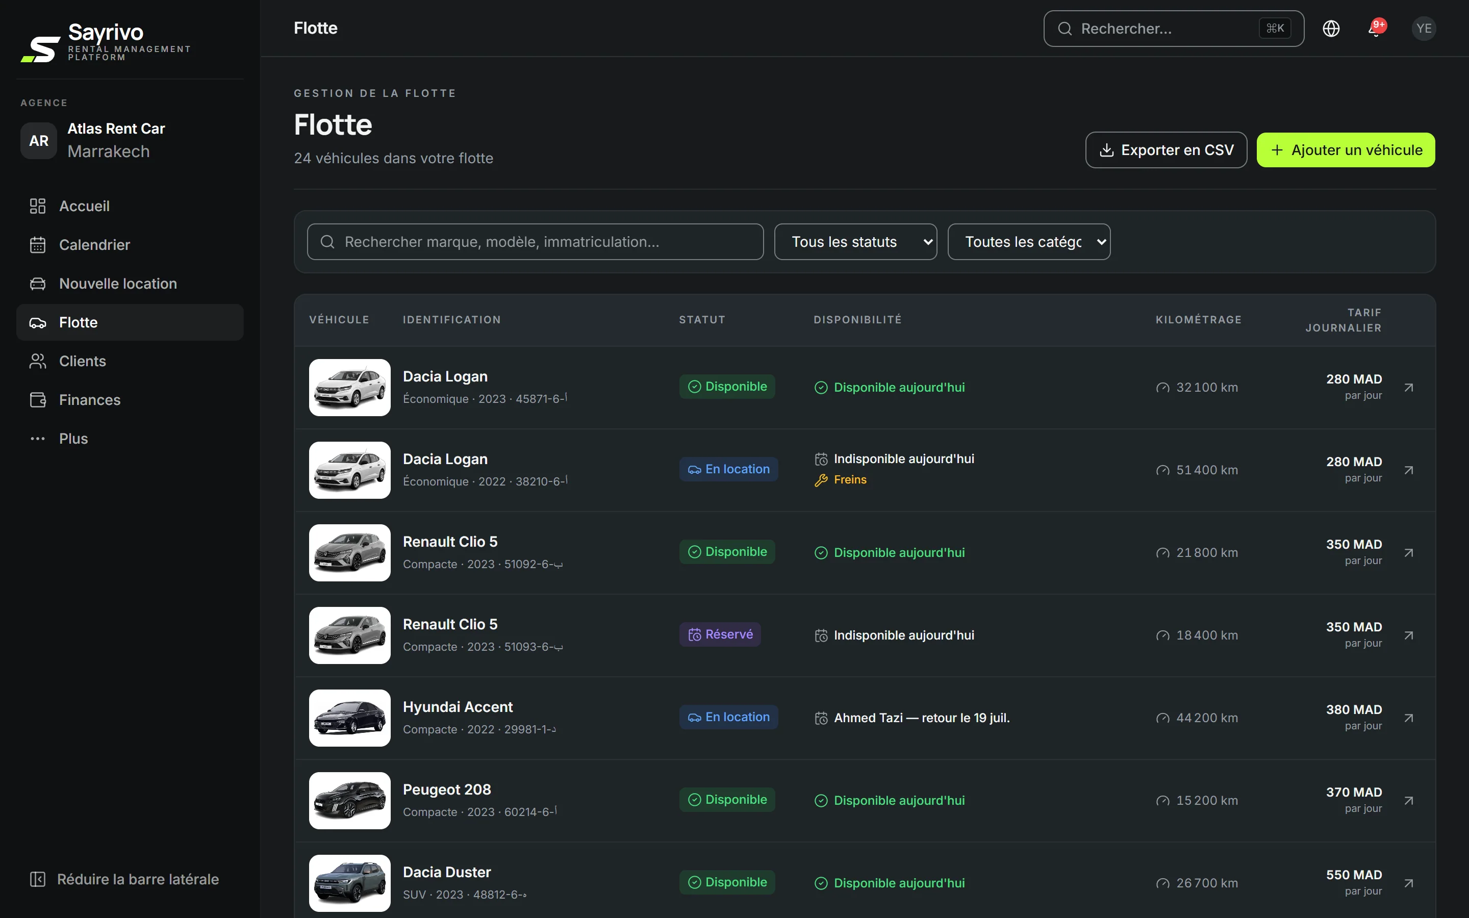Click "Ahmed Tazi — retour le 19 juil." text
The image size is (1469, 918).
click(922, 718)
